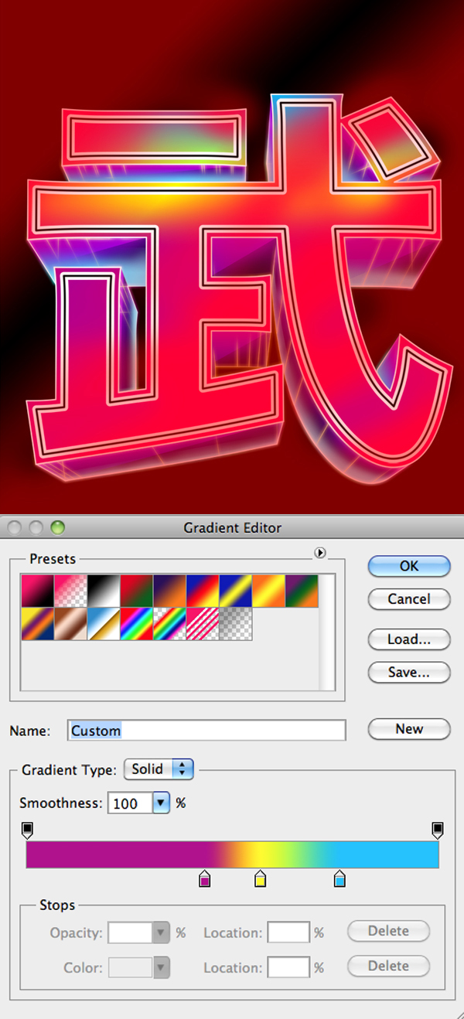Click OK in Gradient Editor
This screenshot has width=464, height=1019.
click(409, 566)
